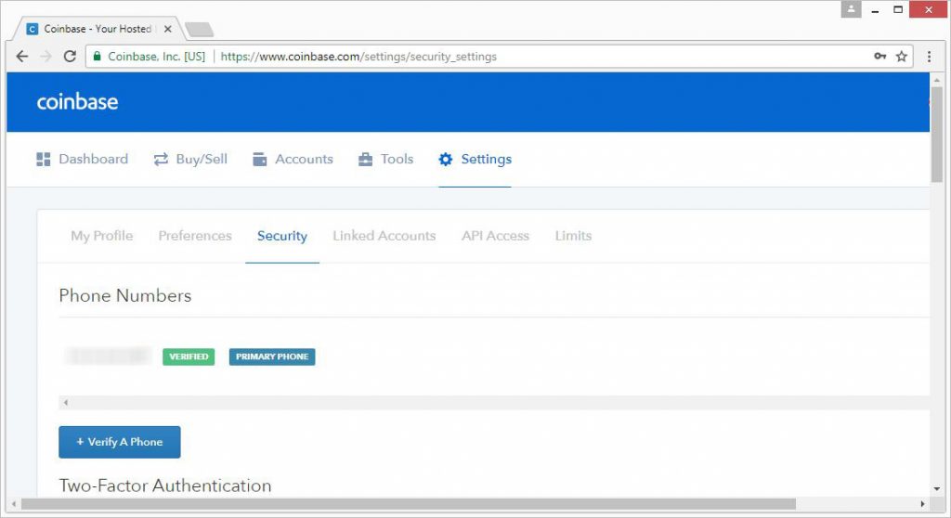The image size is (951, 518).
Task: Select the Security tab
Action: tap(282, 236)
